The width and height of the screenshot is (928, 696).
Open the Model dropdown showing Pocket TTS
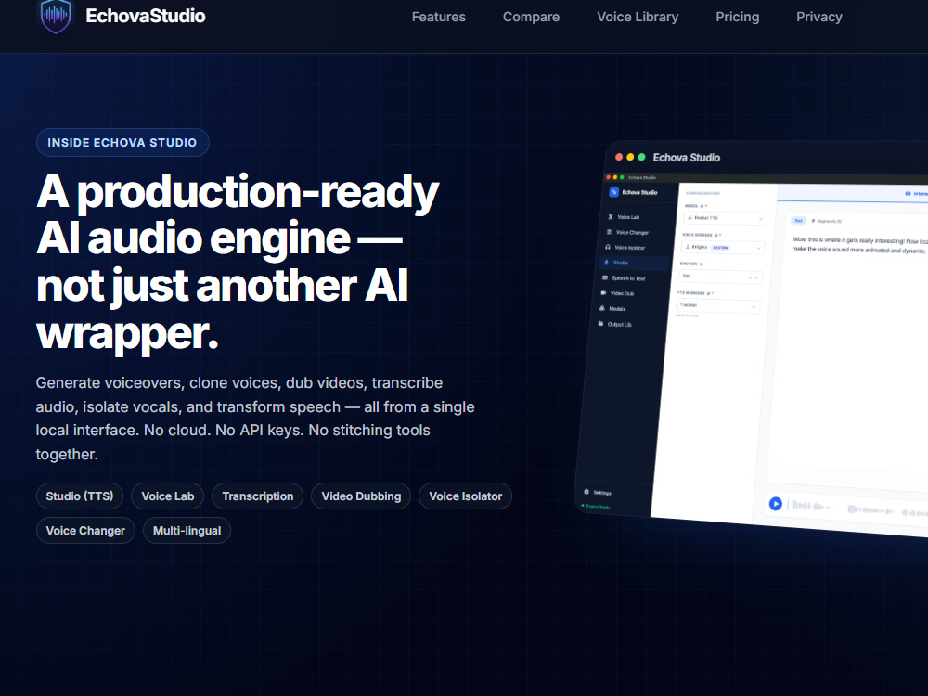pos(725,218)
